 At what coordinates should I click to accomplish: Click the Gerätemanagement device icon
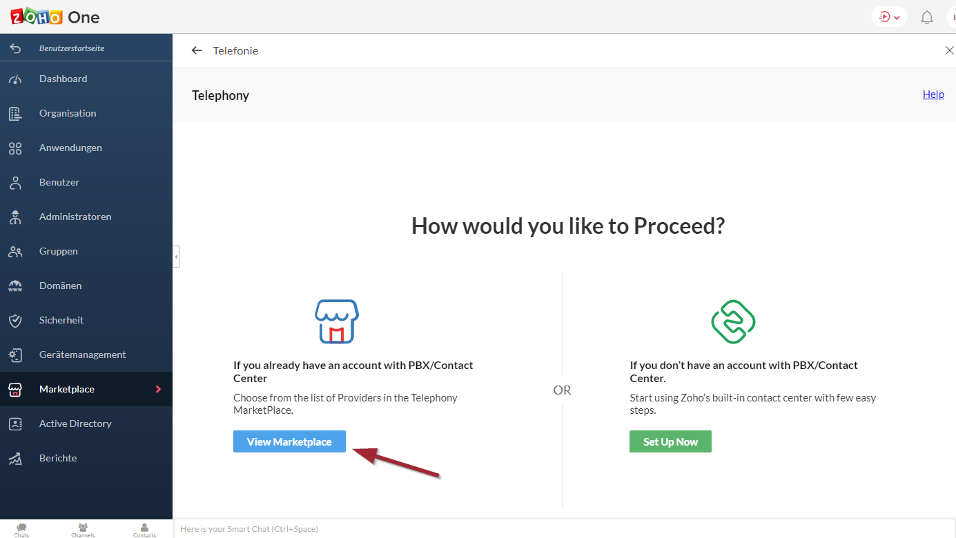click(15, 355)
